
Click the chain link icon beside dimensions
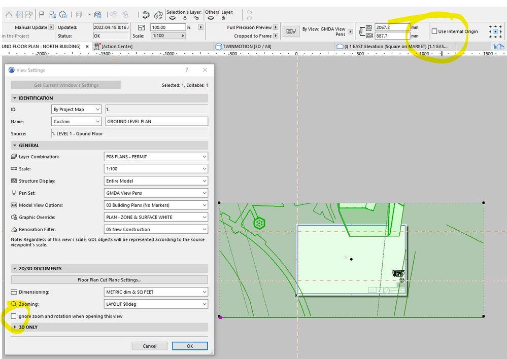(x=361, y=31)
